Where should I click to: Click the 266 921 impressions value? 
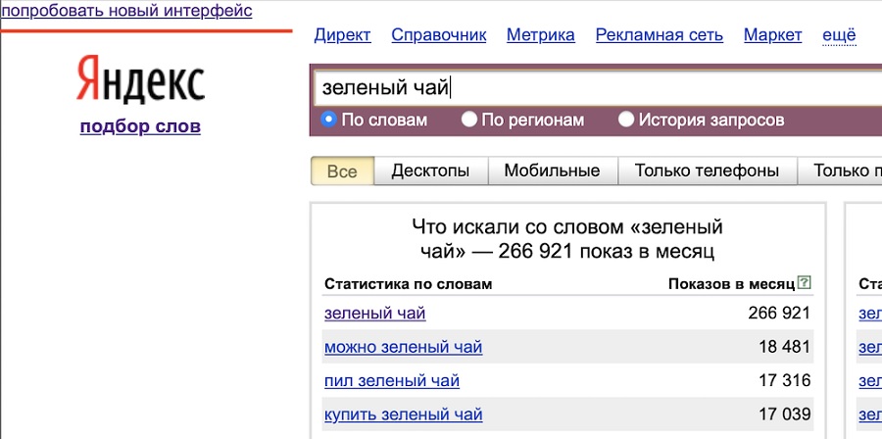(x=780, y=314)
